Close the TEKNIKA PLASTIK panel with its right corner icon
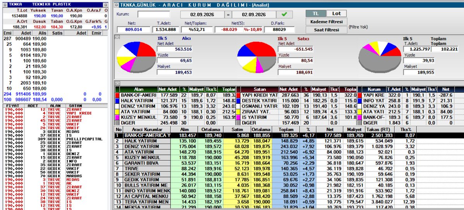Viewport: 464px width, 210px height. [105, 5]
